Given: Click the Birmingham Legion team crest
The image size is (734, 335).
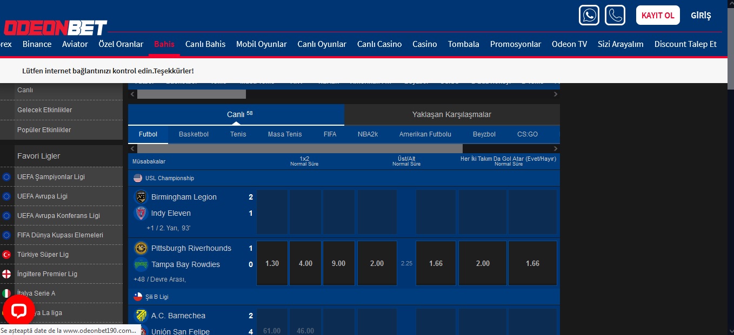Looking at the screenshot, I should click(141, 197).
